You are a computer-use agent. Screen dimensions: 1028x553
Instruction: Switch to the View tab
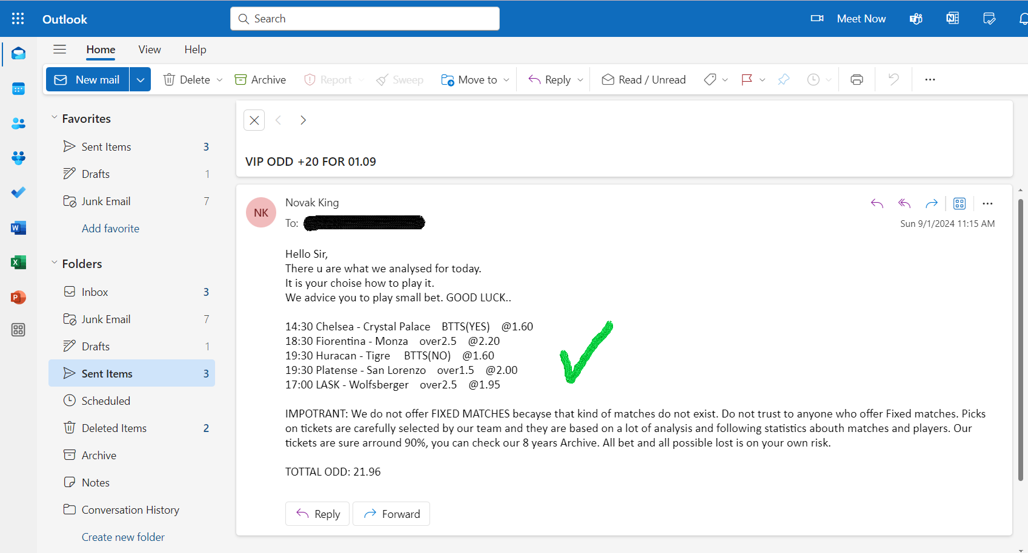point(150,50)
